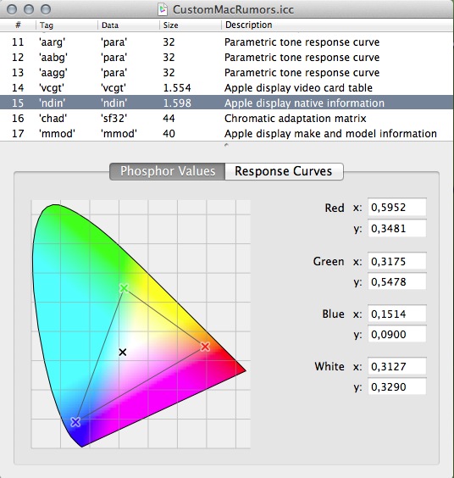The width and height of the screenshot is (454, 478).
Task: Select the 'mmod' make and model row
Action: pos(227,134)
